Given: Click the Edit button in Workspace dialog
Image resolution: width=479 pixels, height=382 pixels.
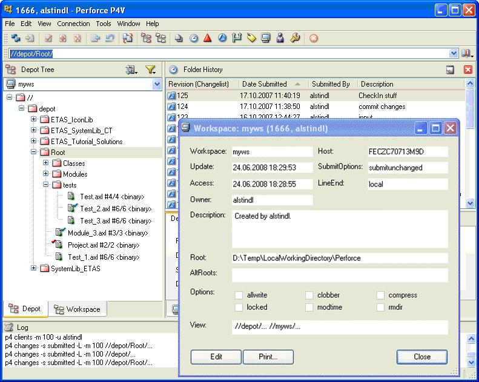Looking at the screenshot, I should tap(216, 357).
